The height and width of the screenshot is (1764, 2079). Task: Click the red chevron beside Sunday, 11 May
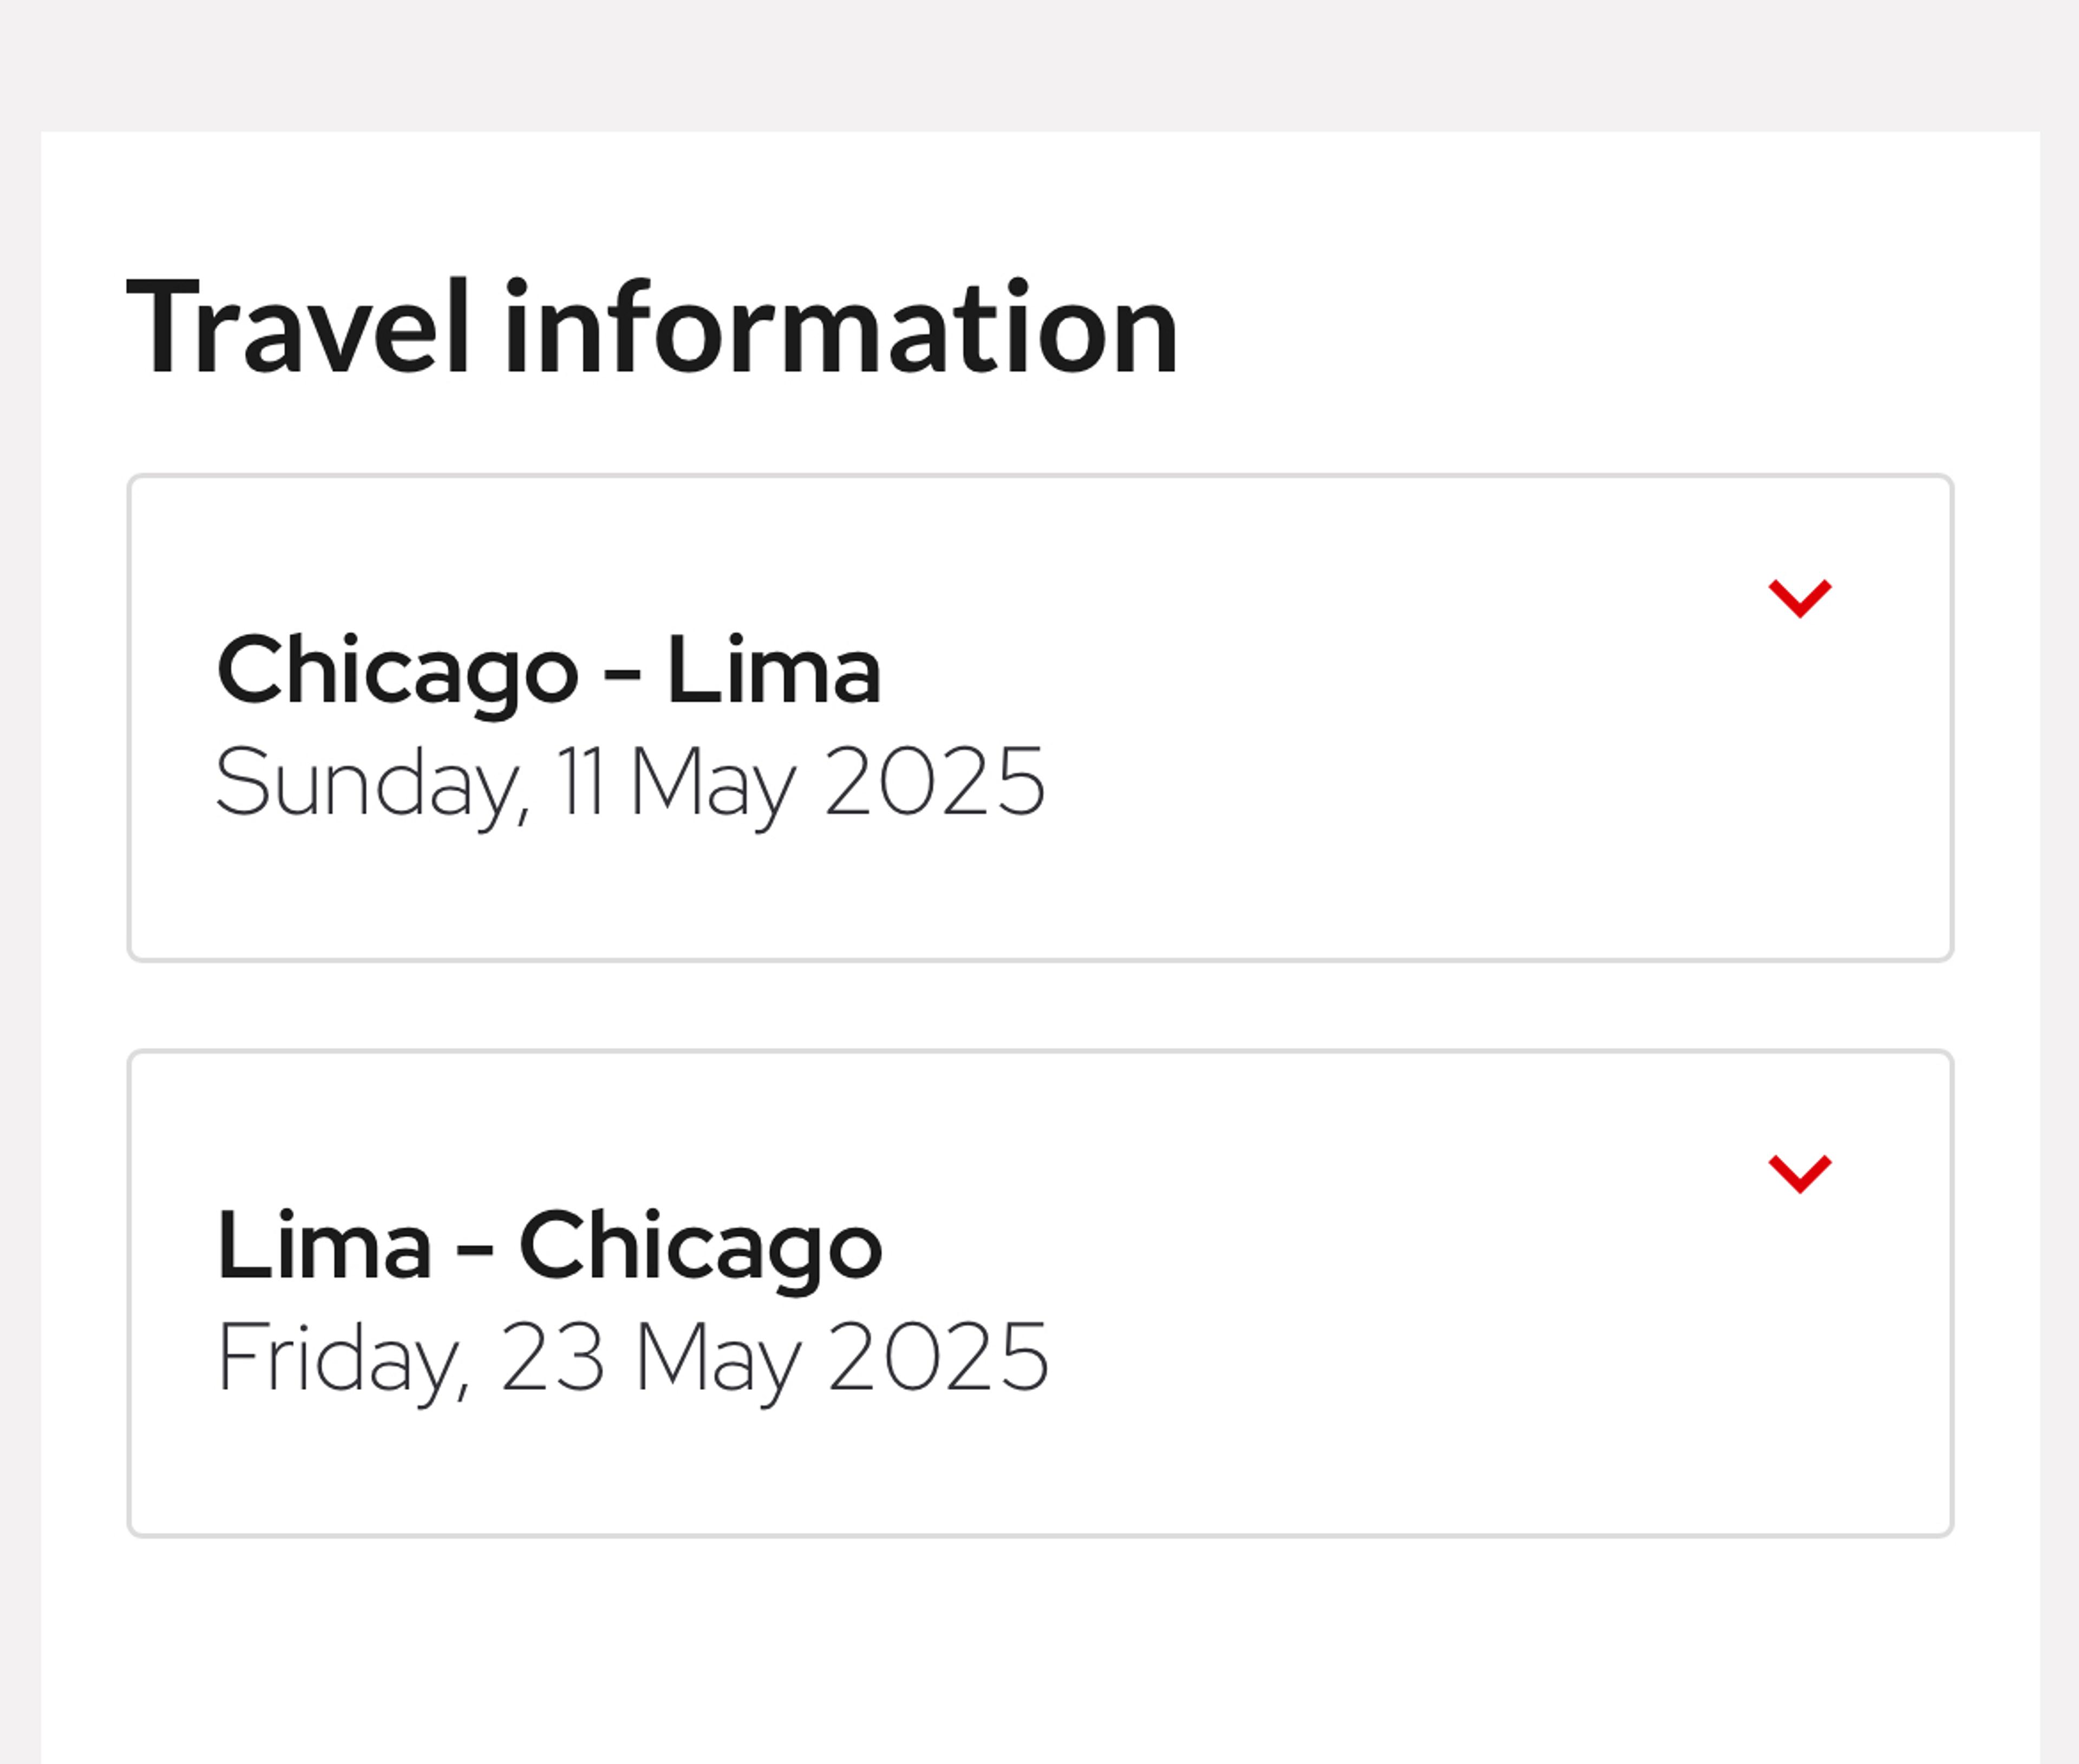1799,599
